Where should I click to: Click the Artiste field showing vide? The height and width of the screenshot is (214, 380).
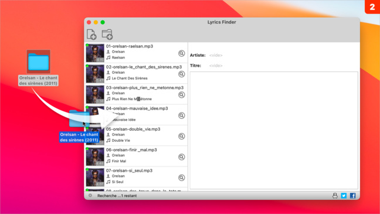[x=216, y=55]
